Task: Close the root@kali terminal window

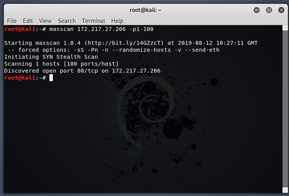Action: pos(281,10)
